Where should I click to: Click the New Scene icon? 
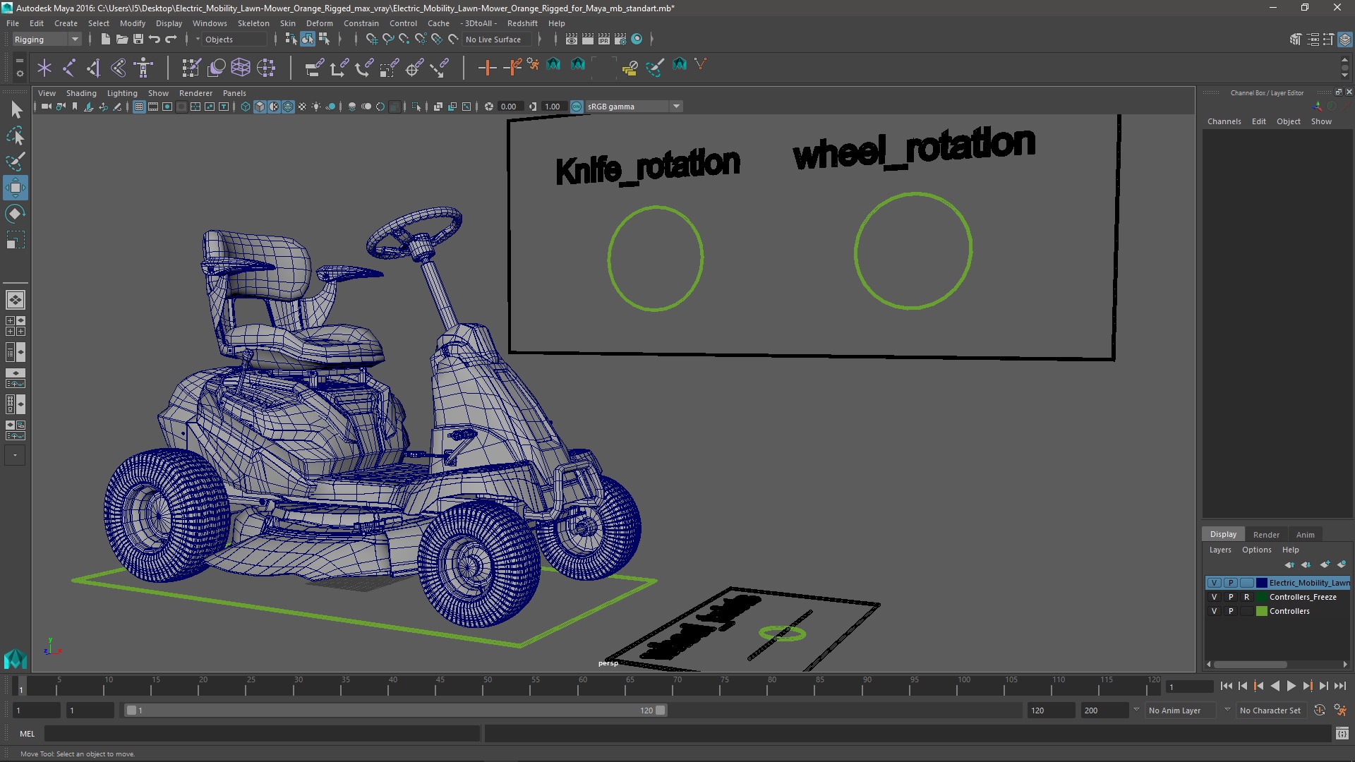pos(105,40)
